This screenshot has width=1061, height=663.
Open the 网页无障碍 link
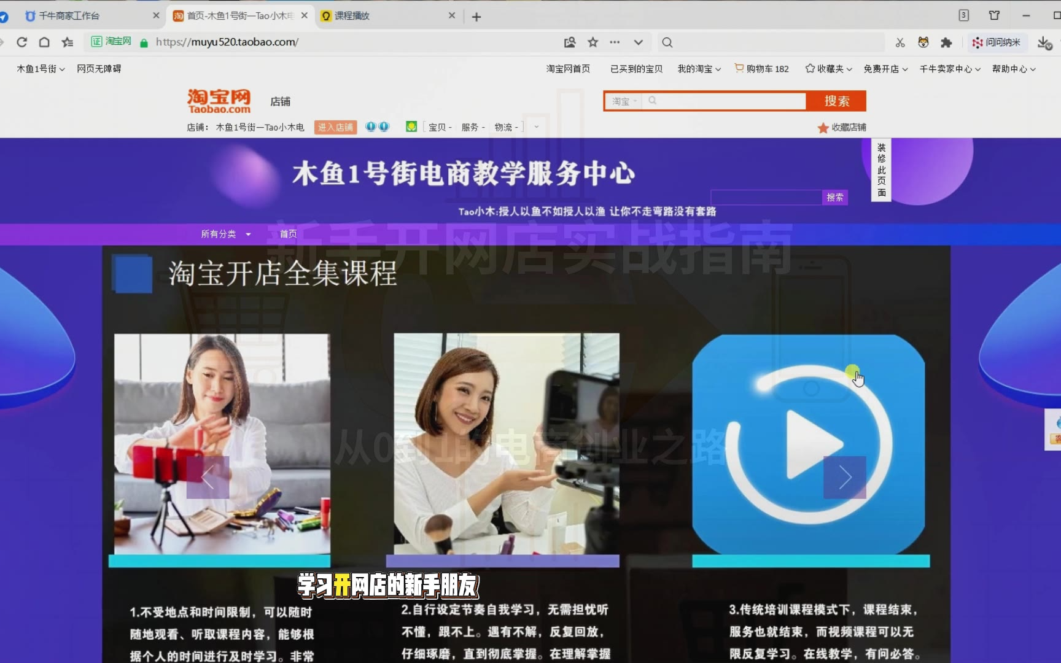(99, 69)
